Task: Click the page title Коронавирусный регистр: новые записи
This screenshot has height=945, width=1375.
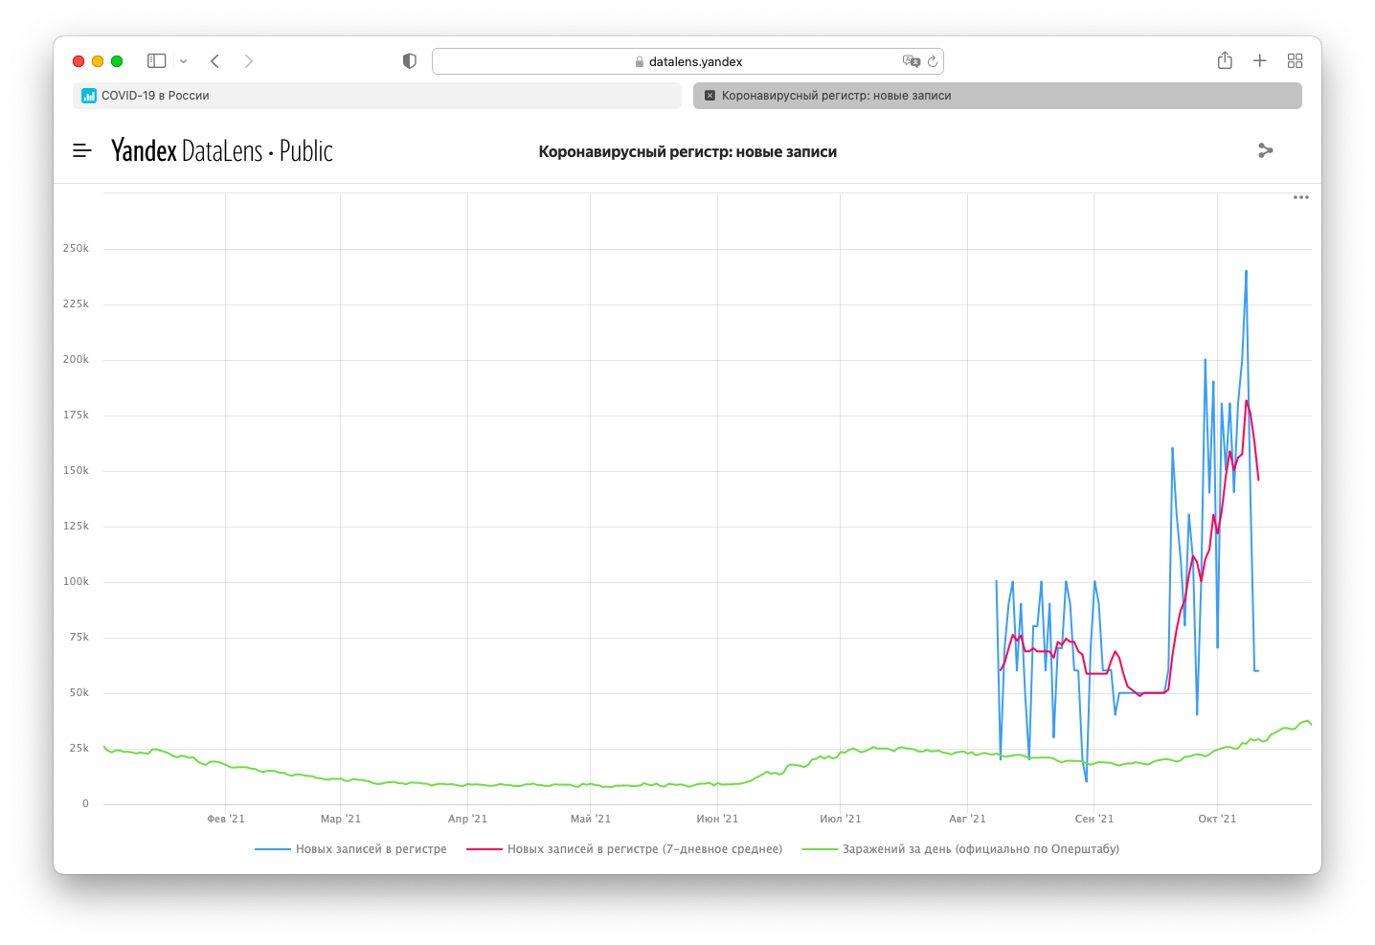Action: [687, 151]
